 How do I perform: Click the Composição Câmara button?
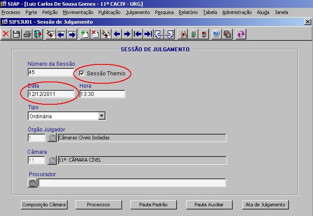44,205
